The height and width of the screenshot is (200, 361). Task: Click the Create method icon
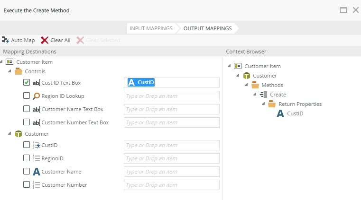[x=264, y=95]
